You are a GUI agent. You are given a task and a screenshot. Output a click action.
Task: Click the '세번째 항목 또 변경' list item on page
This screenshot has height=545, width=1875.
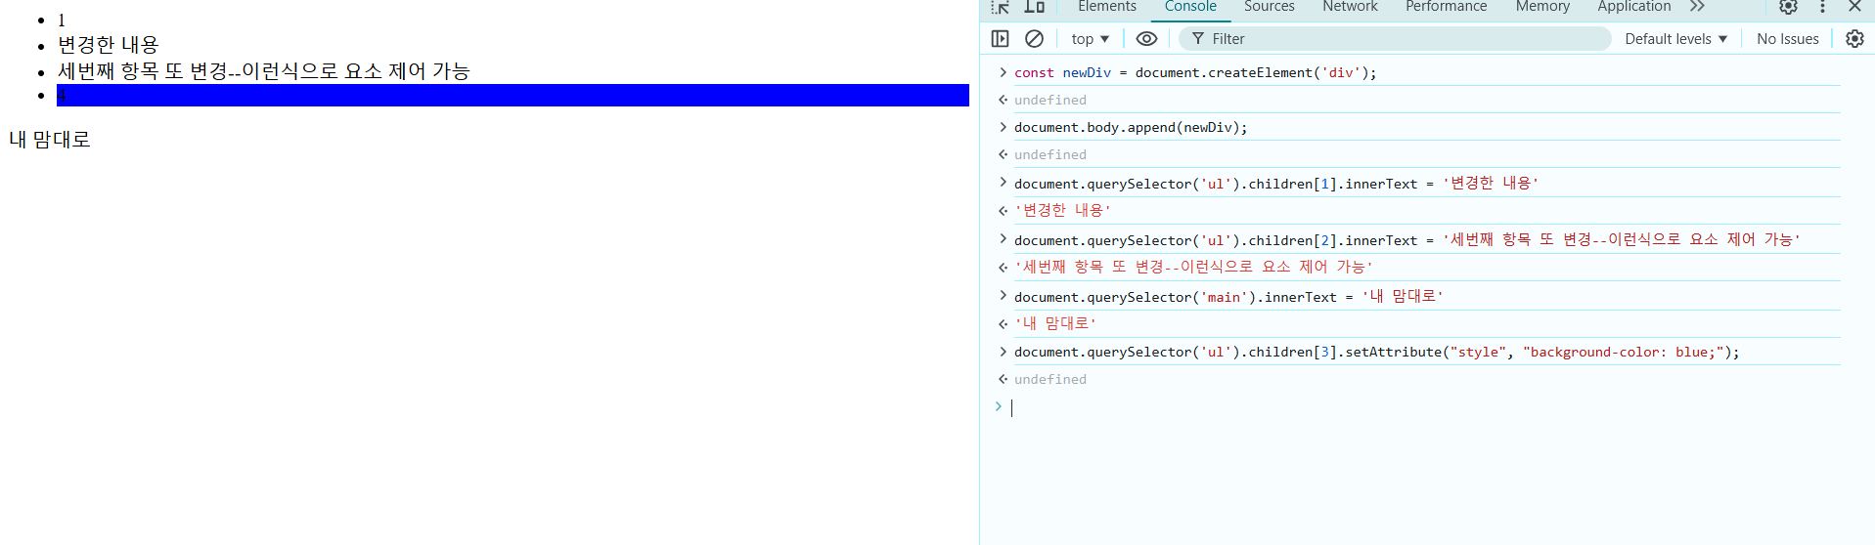tap(264, 71)
